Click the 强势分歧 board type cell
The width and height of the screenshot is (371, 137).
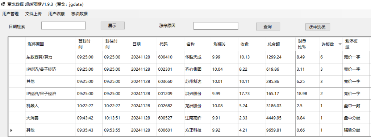(356, 130)
